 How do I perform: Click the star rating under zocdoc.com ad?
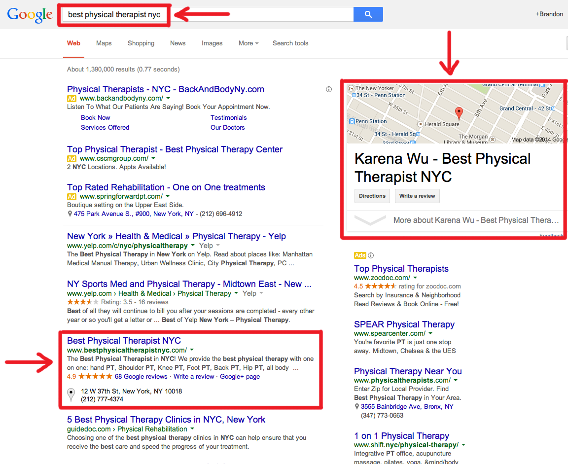tap(380, 286)
